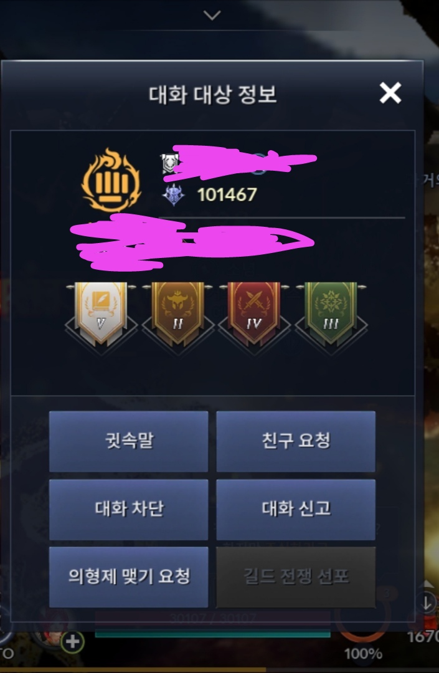Tap the green plus icon at bottom

tap(72, 642)
